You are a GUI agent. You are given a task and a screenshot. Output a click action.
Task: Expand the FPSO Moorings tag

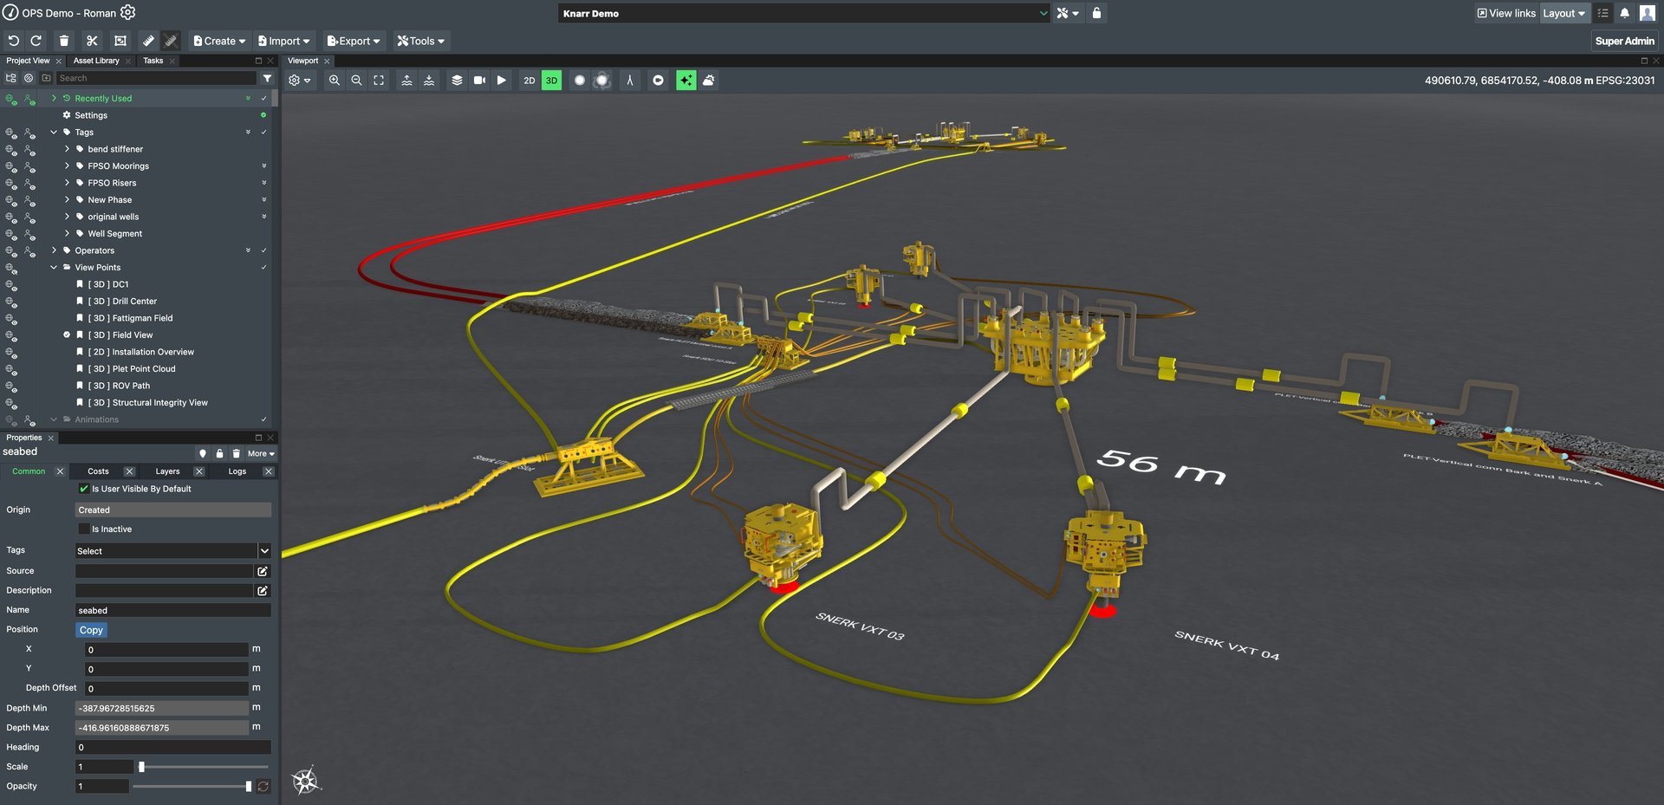pos(68,166)
